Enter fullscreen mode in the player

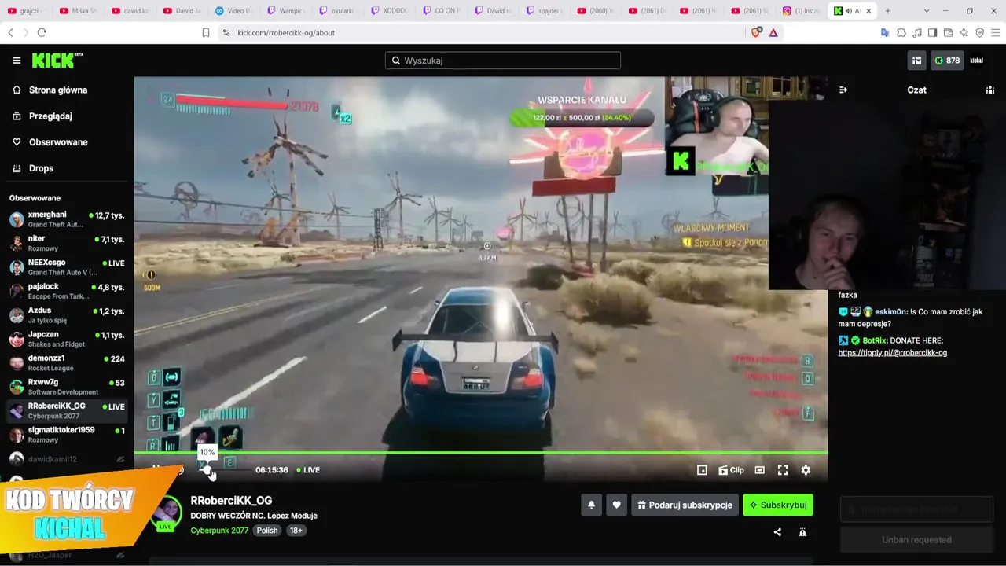[x=783, y=470]
